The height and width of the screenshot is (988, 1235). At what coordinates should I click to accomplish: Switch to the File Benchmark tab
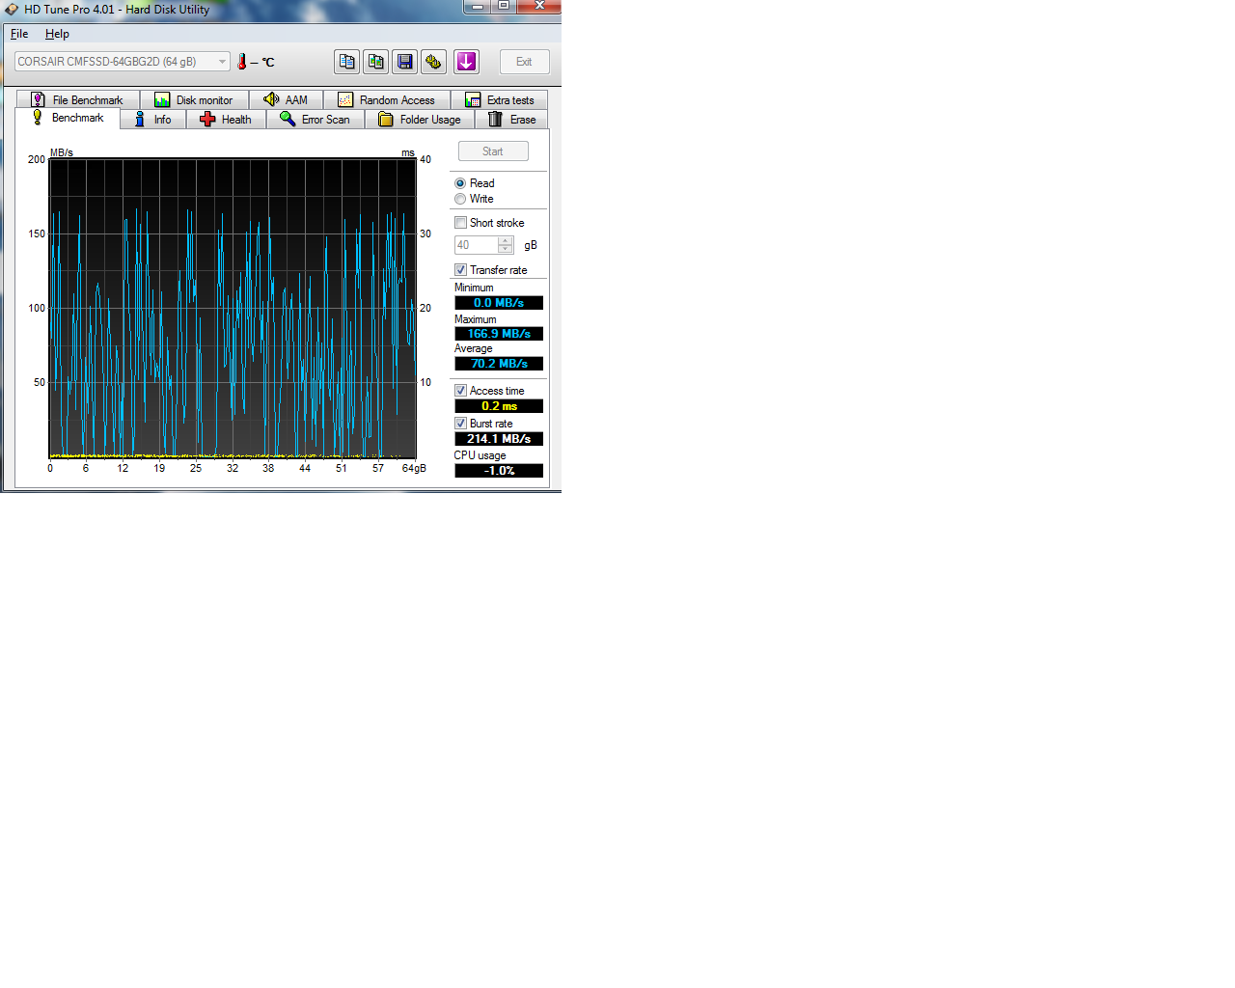click(78, 99)
